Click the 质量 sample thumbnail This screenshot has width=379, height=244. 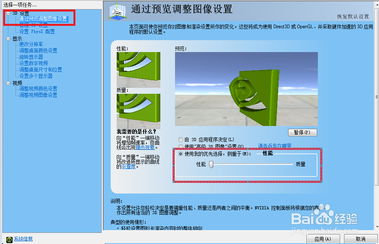click(x=139, y=111)
